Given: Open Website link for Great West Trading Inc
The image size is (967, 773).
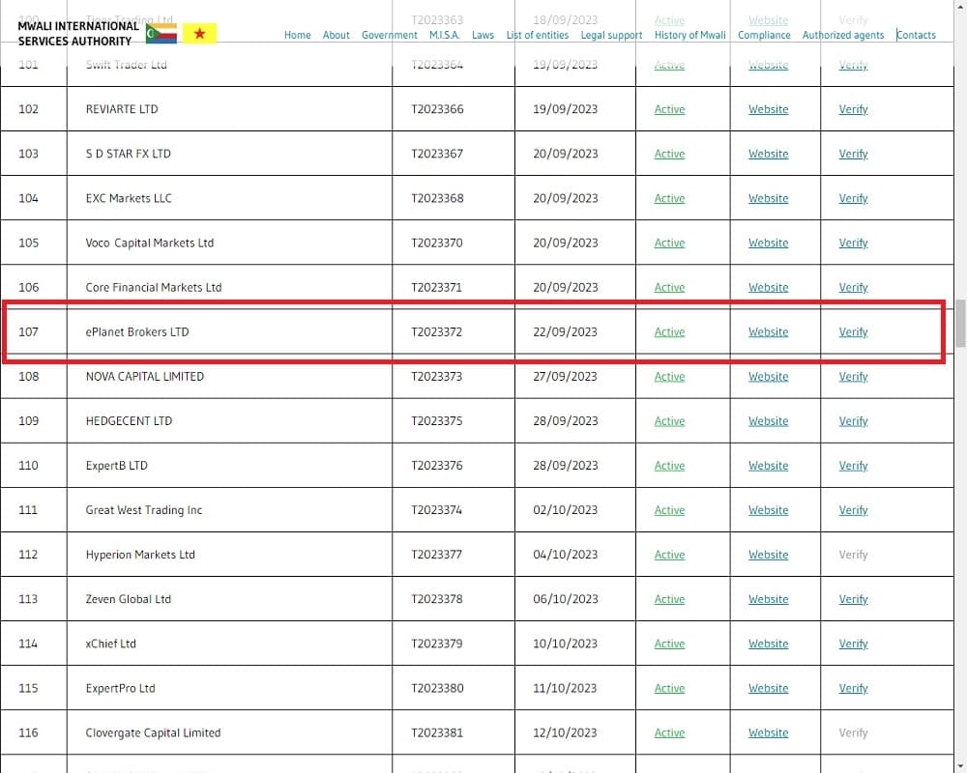Looking at the screenshot, I should (x=768, y=510).
